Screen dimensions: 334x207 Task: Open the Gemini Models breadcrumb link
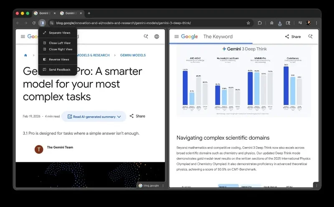tap(133, 55)
